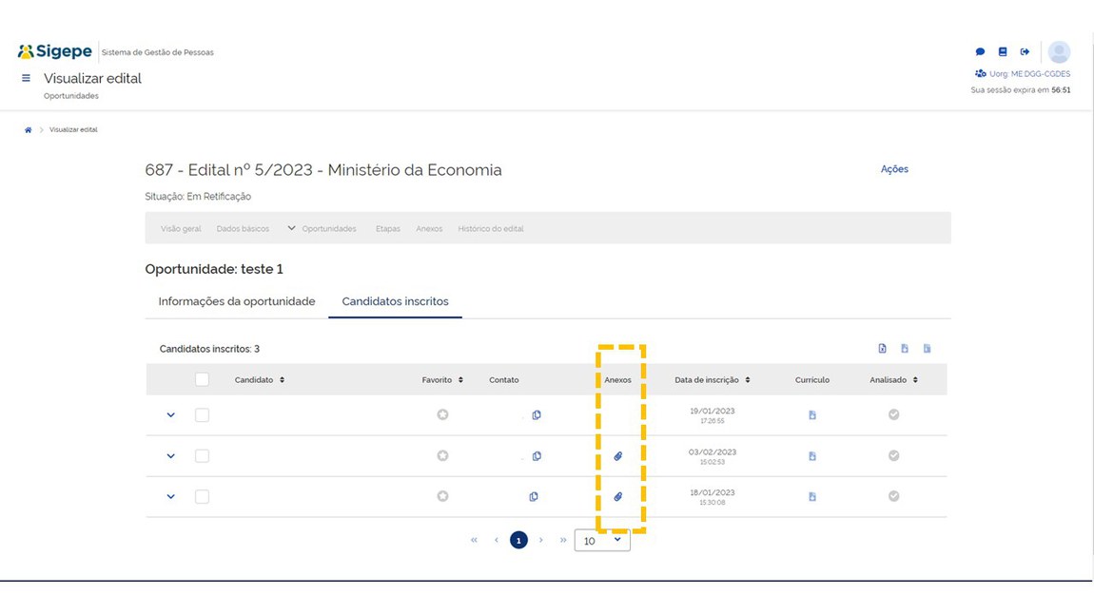Open the chat messages icon in header
Image resolution: width=1094 pixels, height=614 pixels.
[980, 52]
